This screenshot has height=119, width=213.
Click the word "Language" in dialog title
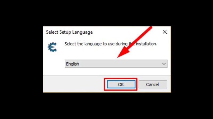click(82, 32)
